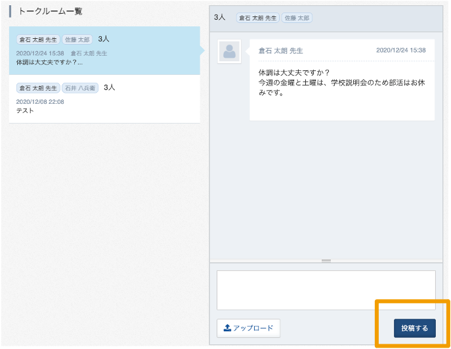Click 倉石 太朗 先生 tag in first room
The image size is (451, 349).
(x=38, y=39)
